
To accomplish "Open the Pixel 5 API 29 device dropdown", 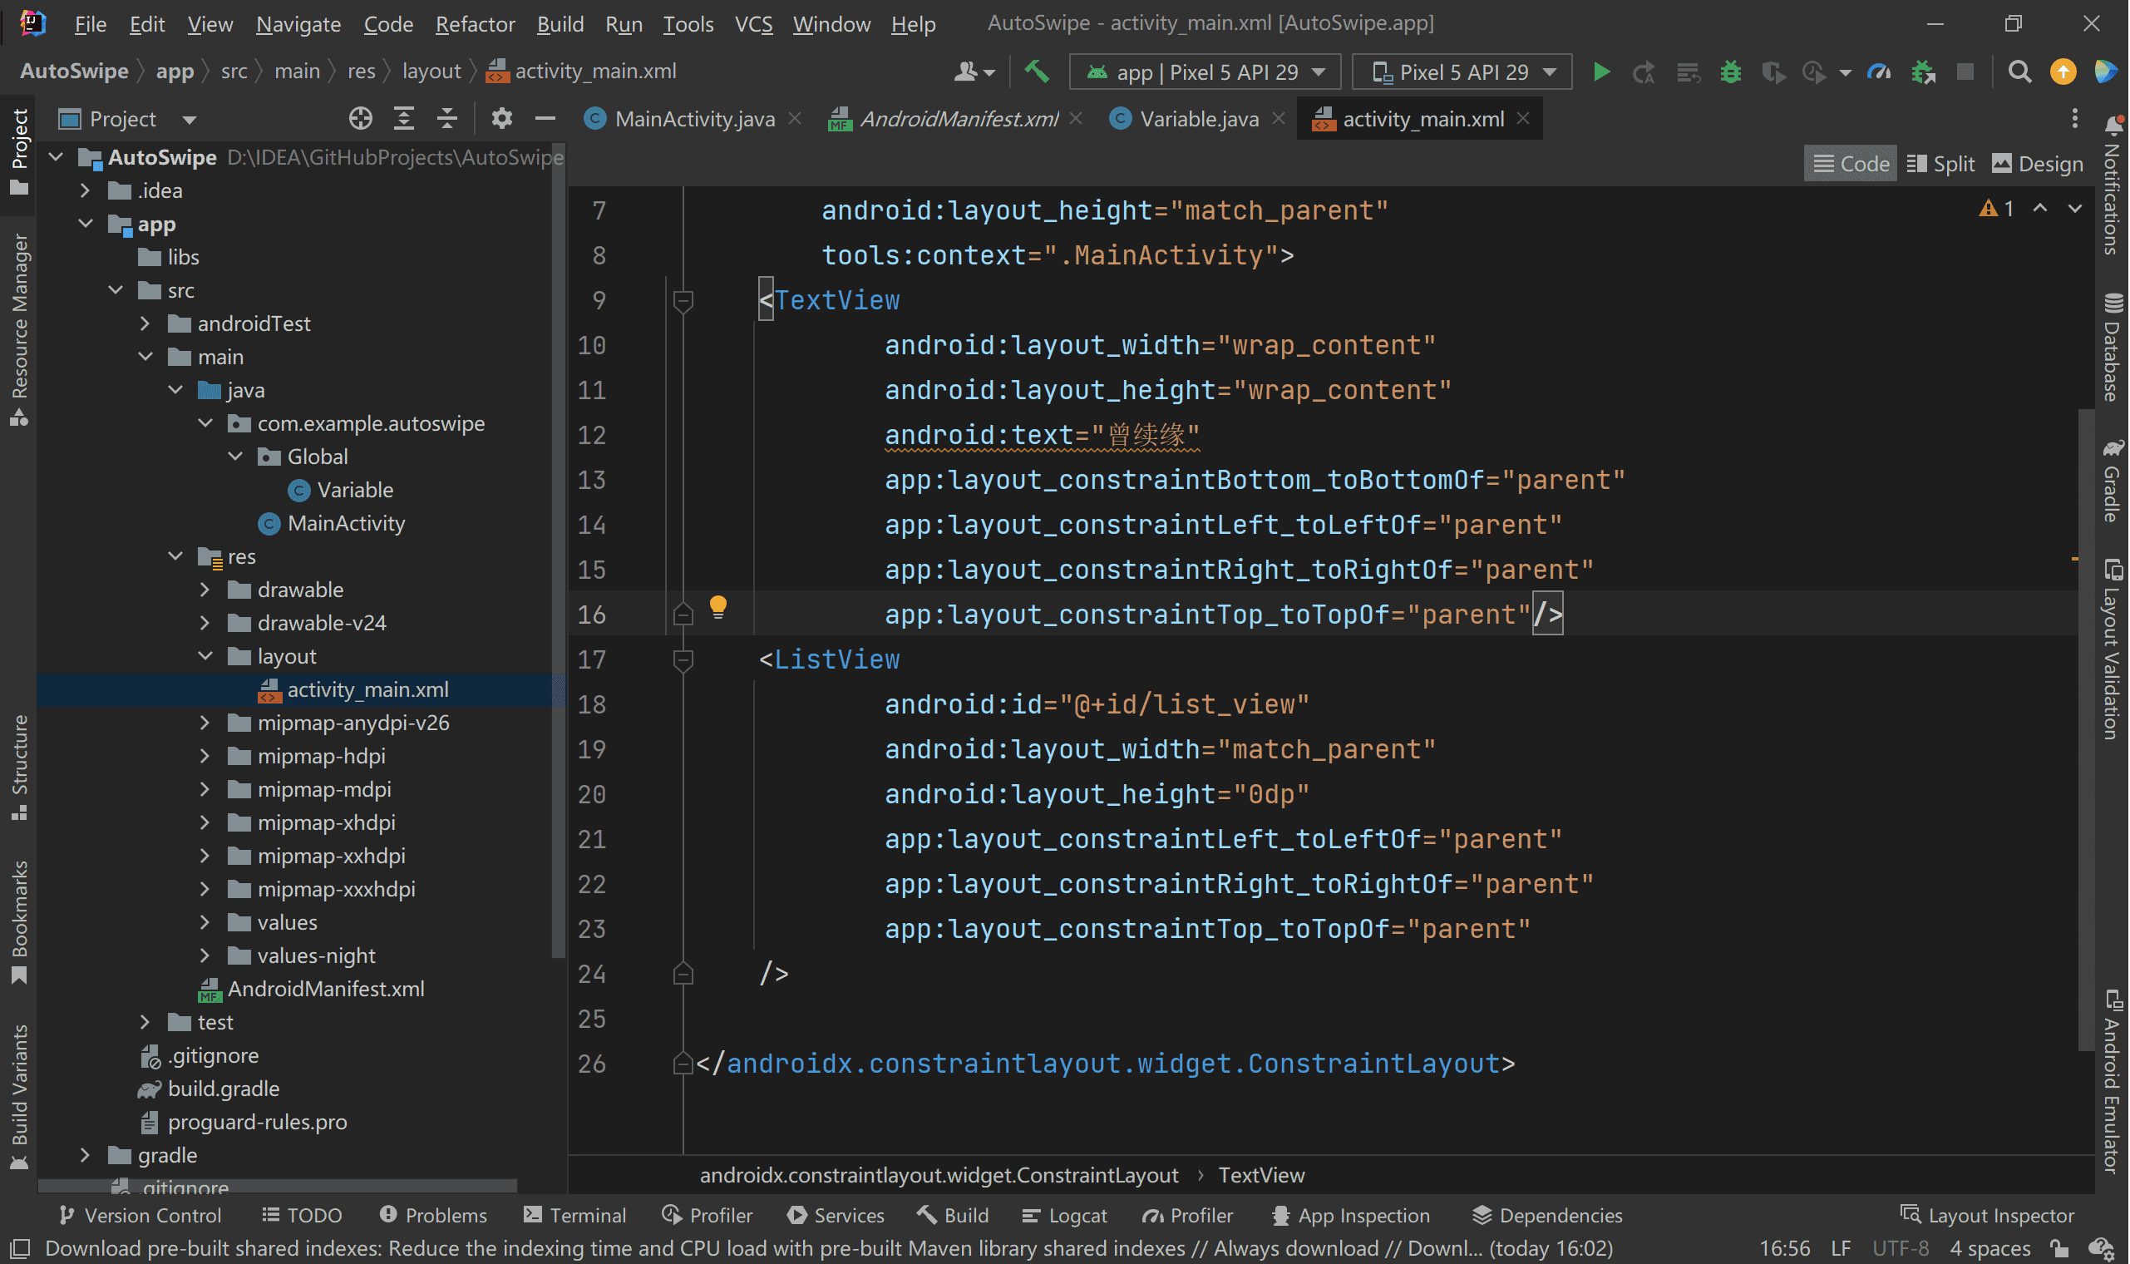I will point(1462,72).
